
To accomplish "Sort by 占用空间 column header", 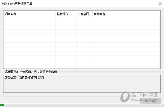I will pyautogui.click(x=84, y=14).
